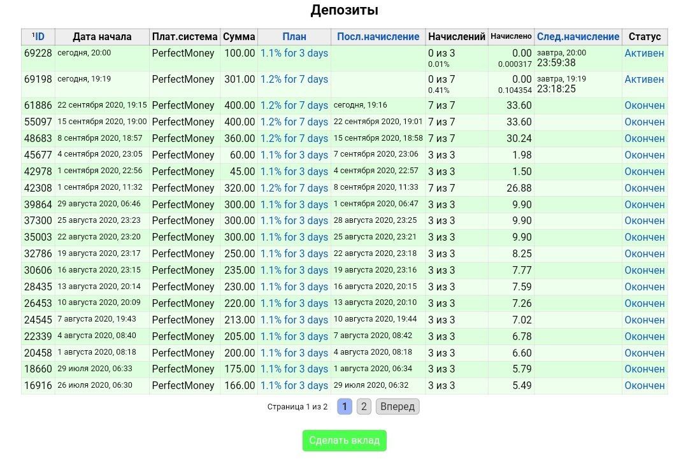The image size is (688, 461).
Task: Open plan link for deposit 42308
Action: pyautogui.click(x=294, y=188)
